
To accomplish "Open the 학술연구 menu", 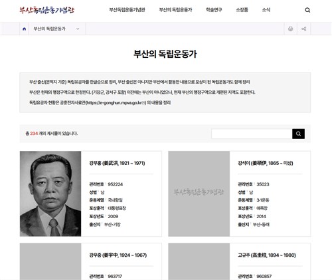I will (x=214, y=10).
